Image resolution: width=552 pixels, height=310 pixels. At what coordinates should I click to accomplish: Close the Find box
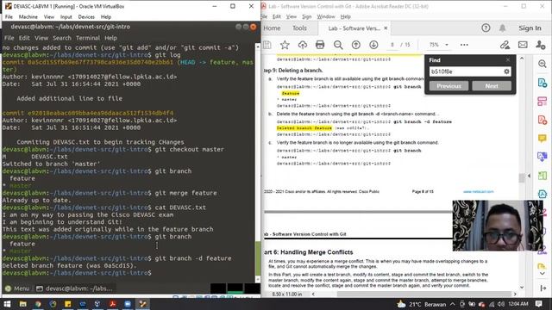(508, 60)
